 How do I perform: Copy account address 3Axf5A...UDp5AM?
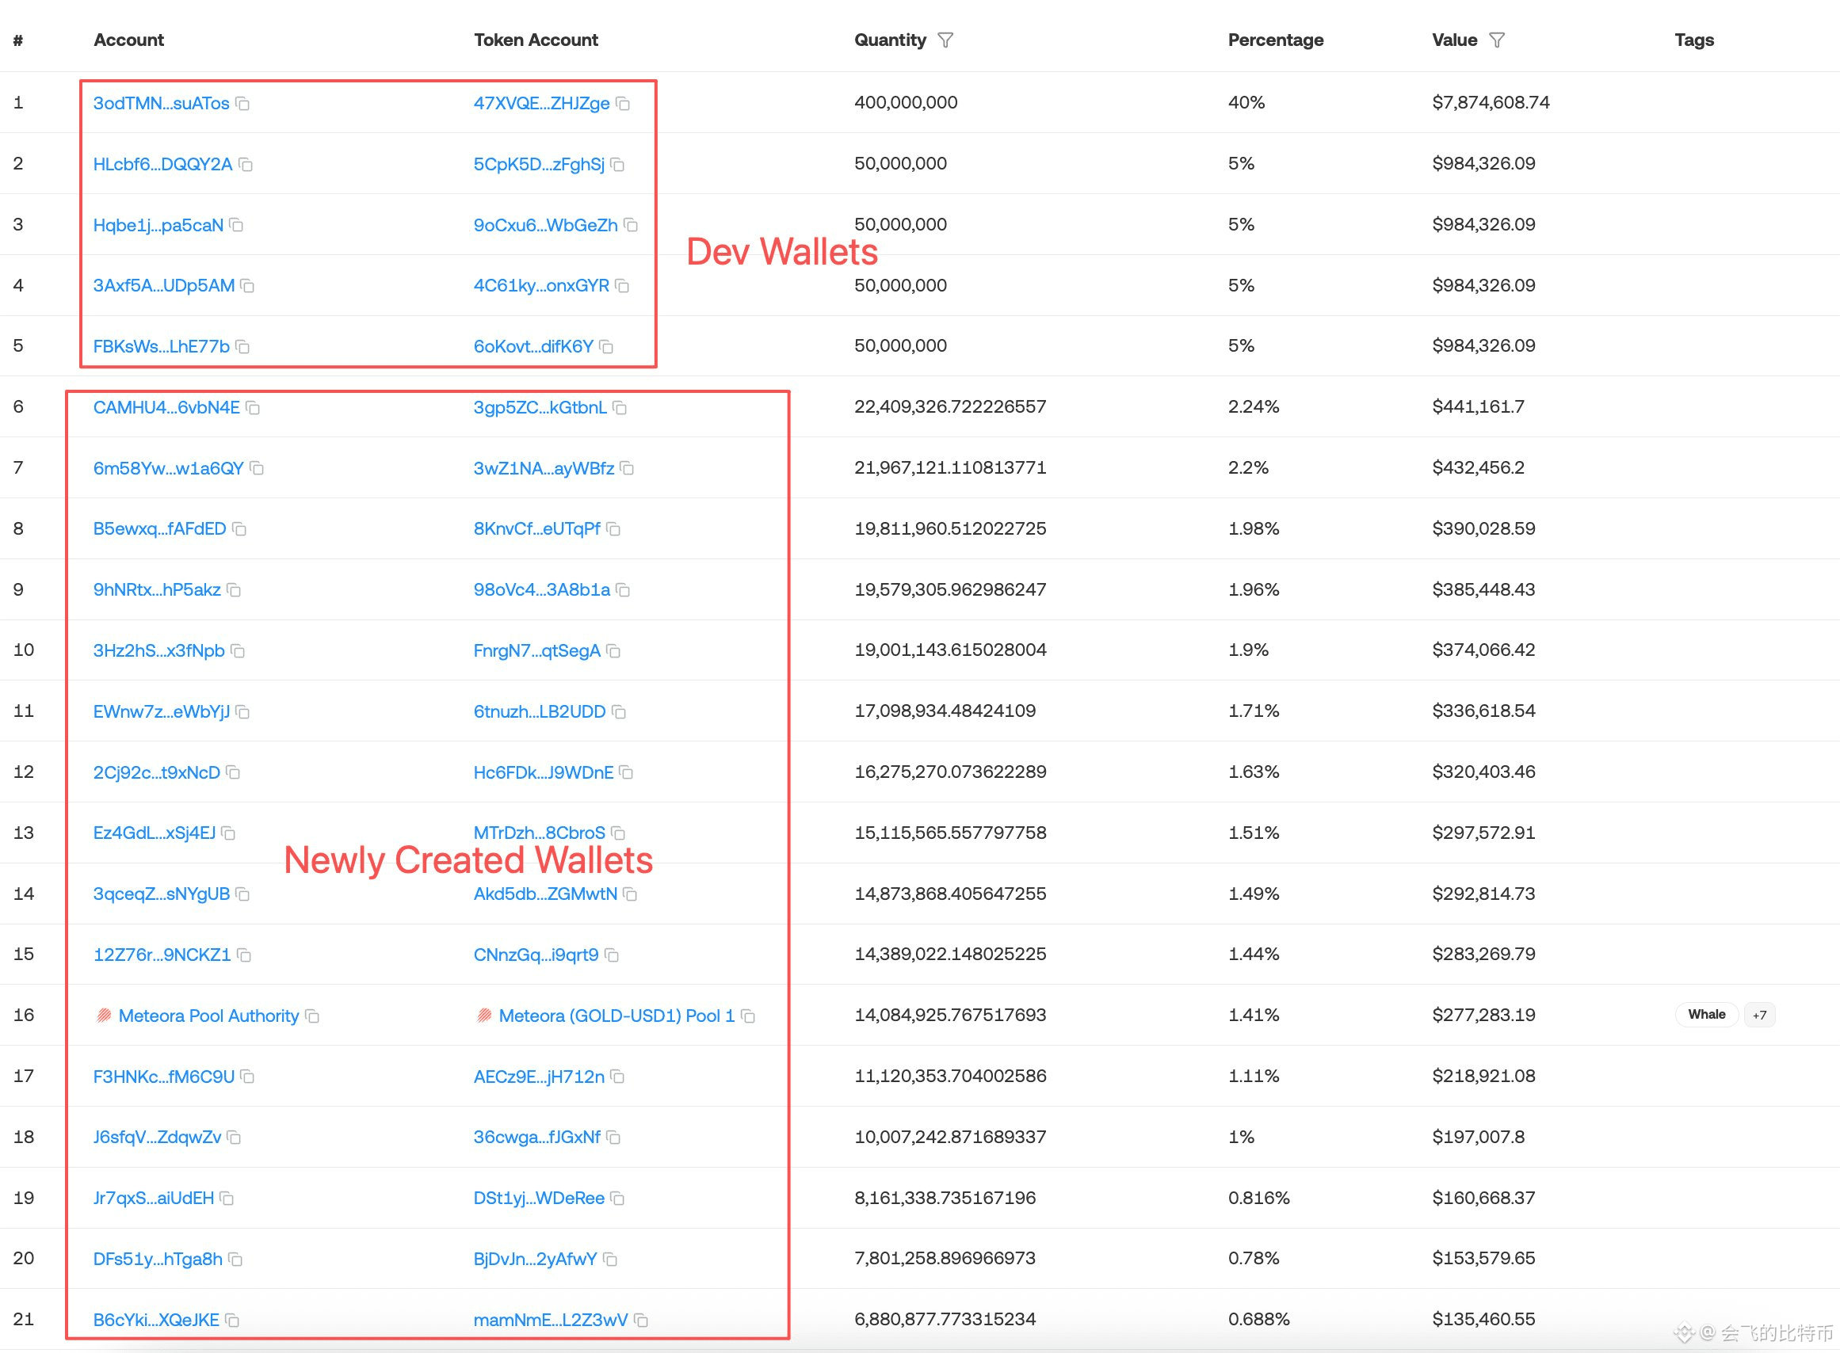tap(247, 286)
